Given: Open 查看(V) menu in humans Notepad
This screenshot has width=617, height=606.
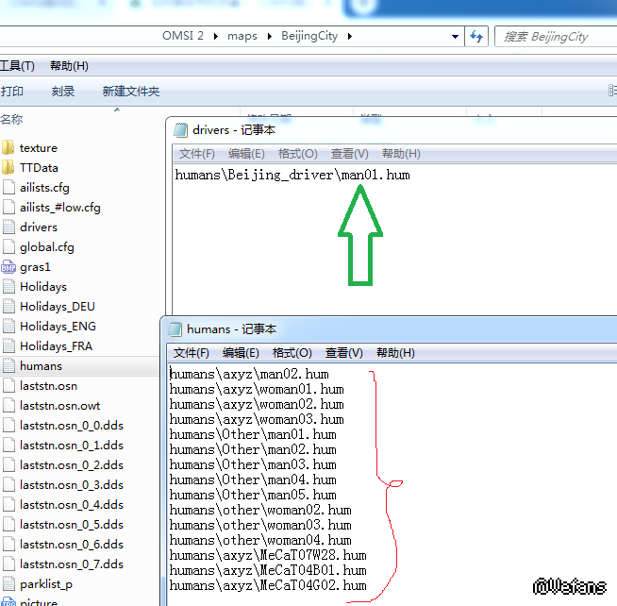Looking at the screenshot, I should click(344, 353).
